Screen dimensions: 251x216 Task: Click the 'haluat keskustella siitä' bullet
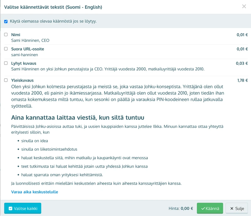click(x=84, y=158)
